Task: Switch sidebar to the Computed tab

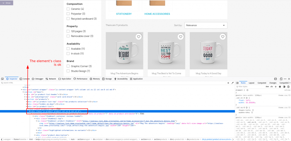Action: pos(262,83)
